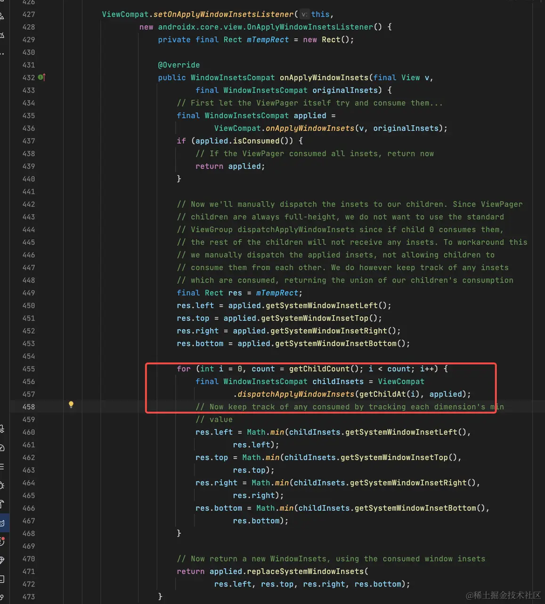Click getSystemWindowInsetRight() on line 452
545x604 pixels.
point(334,331)
